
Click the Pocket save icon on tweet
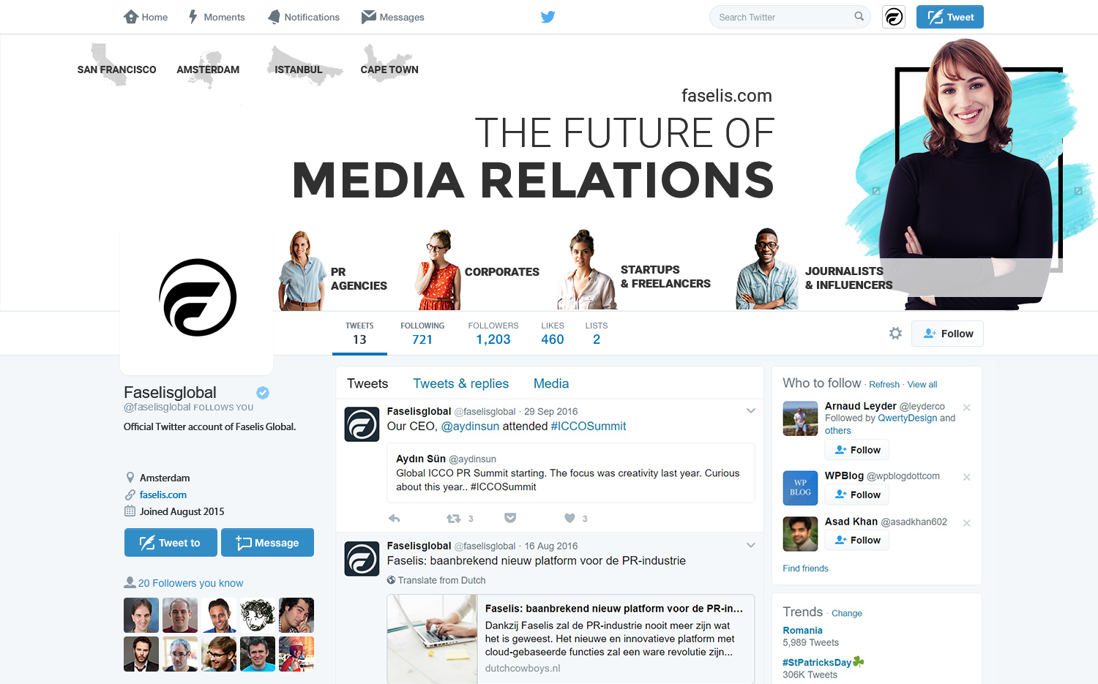pyautogui.click(x=510, y=518)
